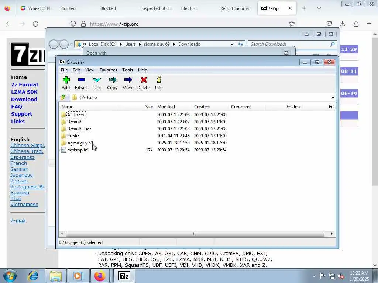Open the File menu in 7-Zip
The height and width of the screenshot is (283, 378).
pos(64,70)
